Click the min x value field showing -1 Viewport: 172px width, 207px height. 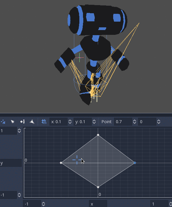click(32, 204)
